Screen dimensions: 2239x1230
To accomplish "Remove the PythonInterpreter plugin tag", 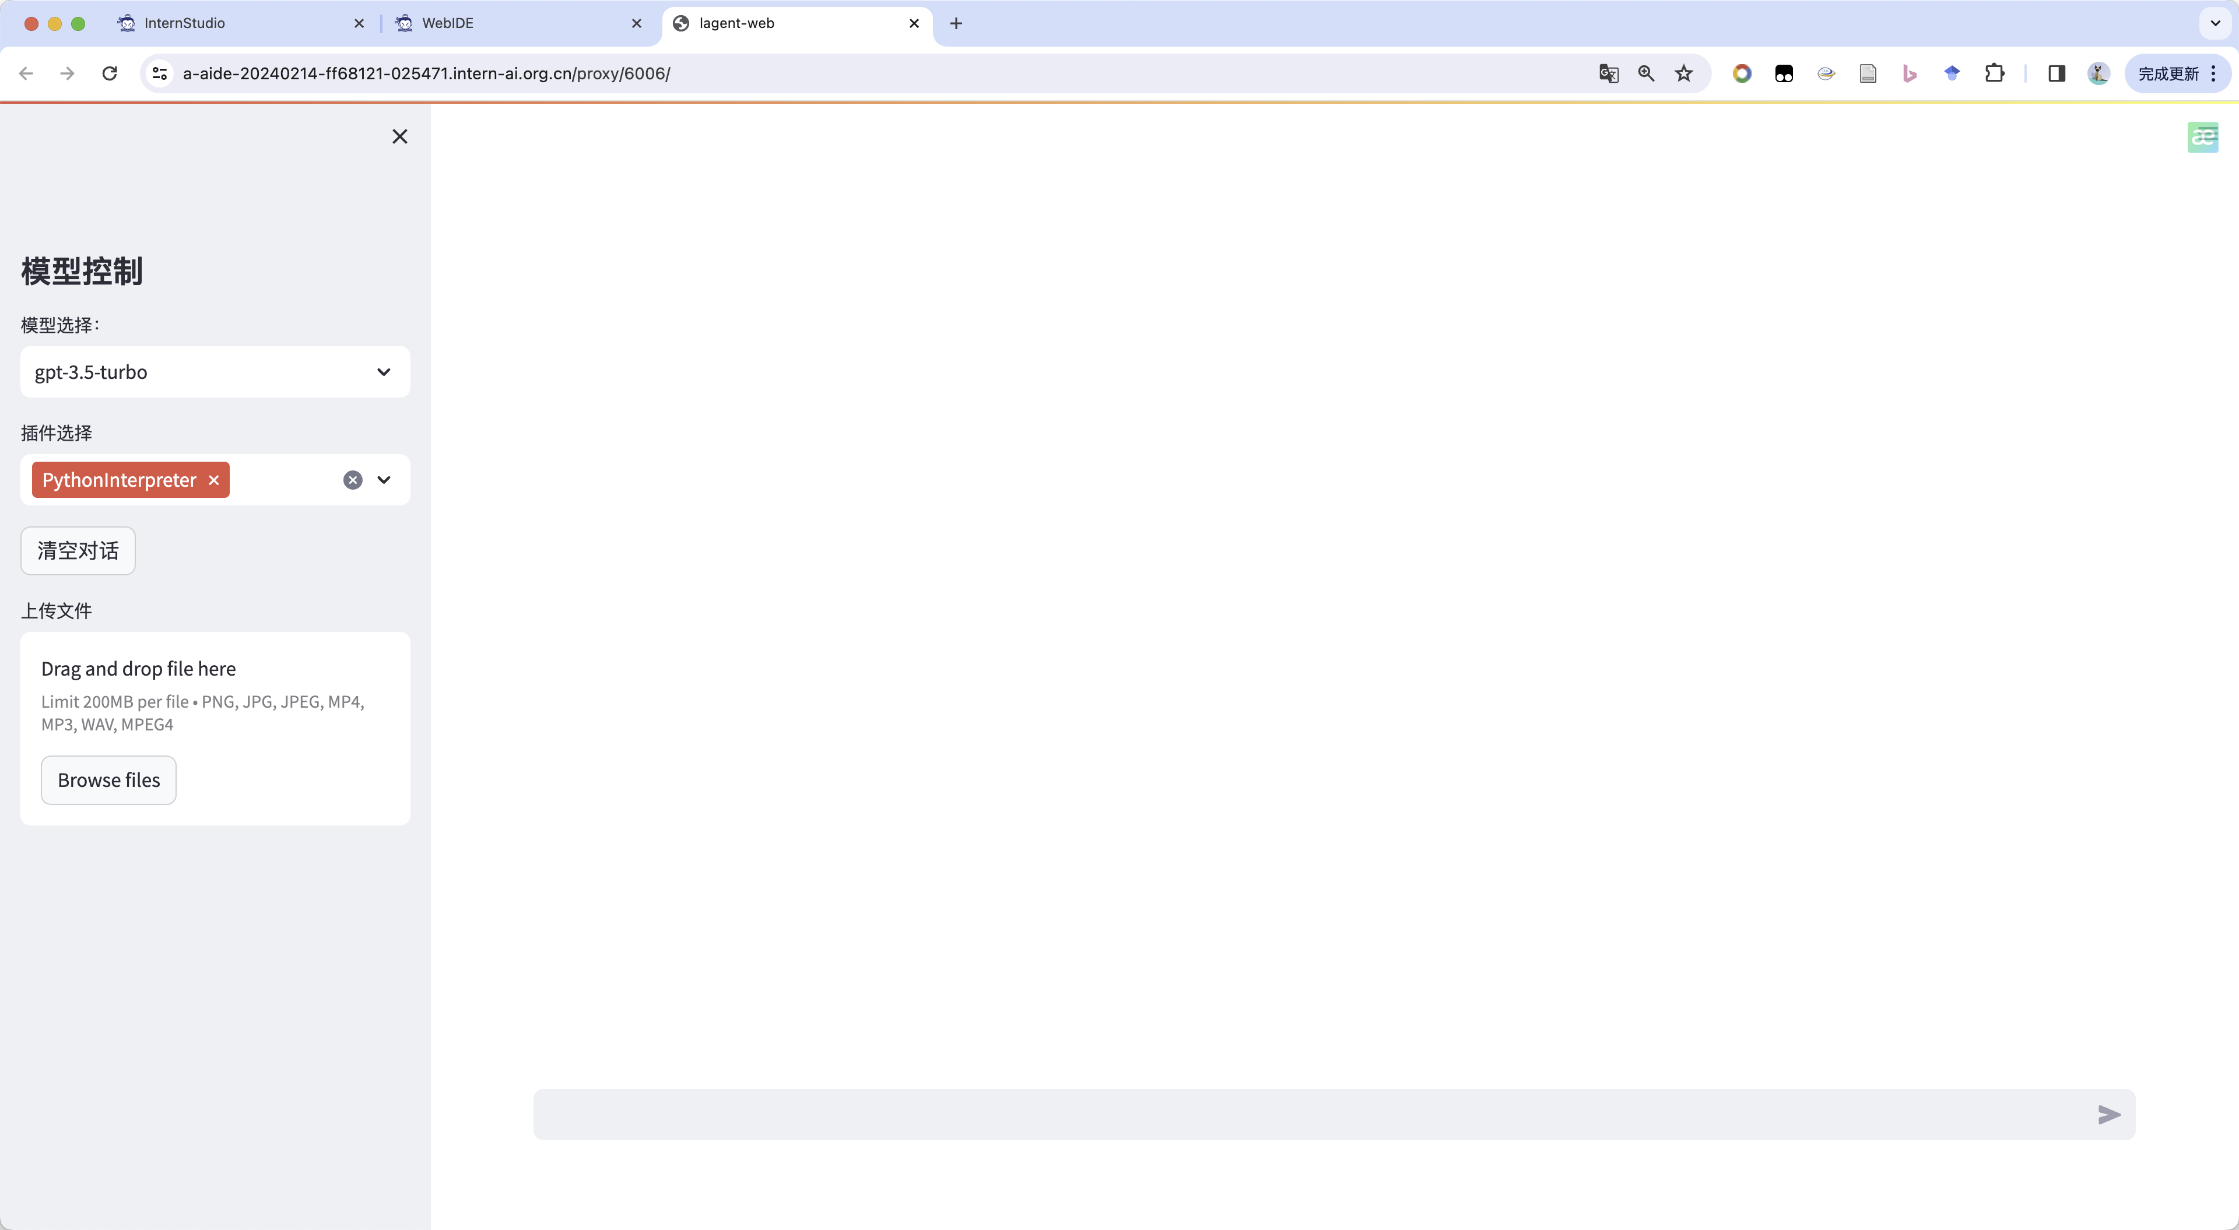I will (214, 480).
